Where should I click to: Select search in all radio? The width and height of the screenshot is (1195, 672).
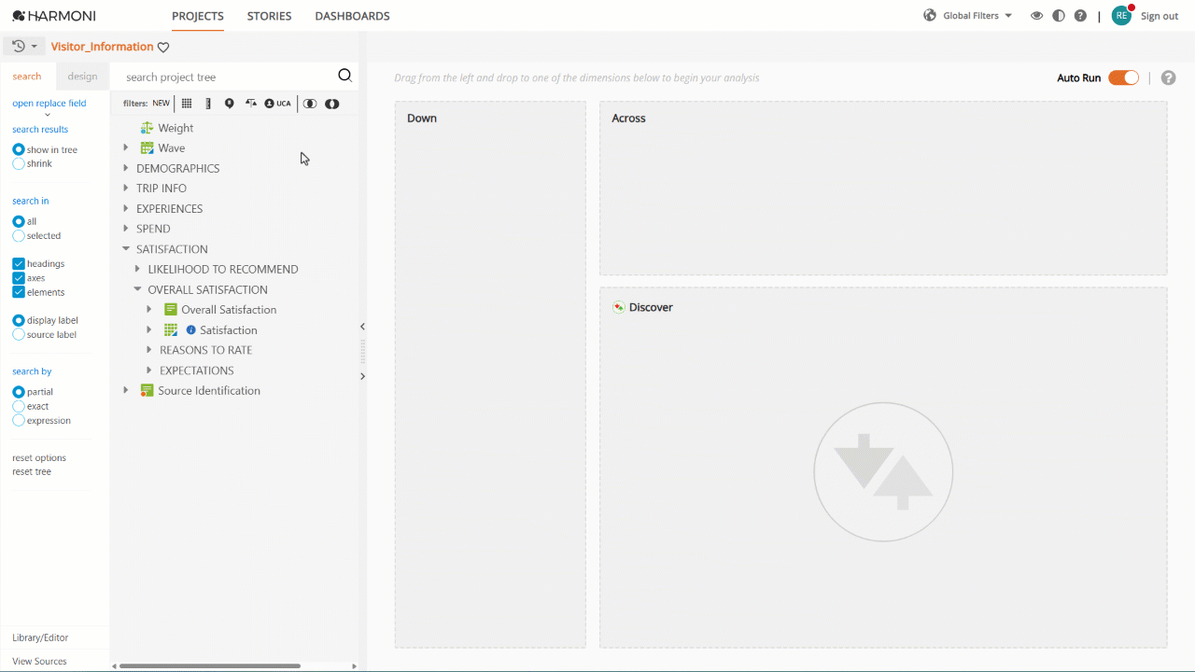pos(19,221)
